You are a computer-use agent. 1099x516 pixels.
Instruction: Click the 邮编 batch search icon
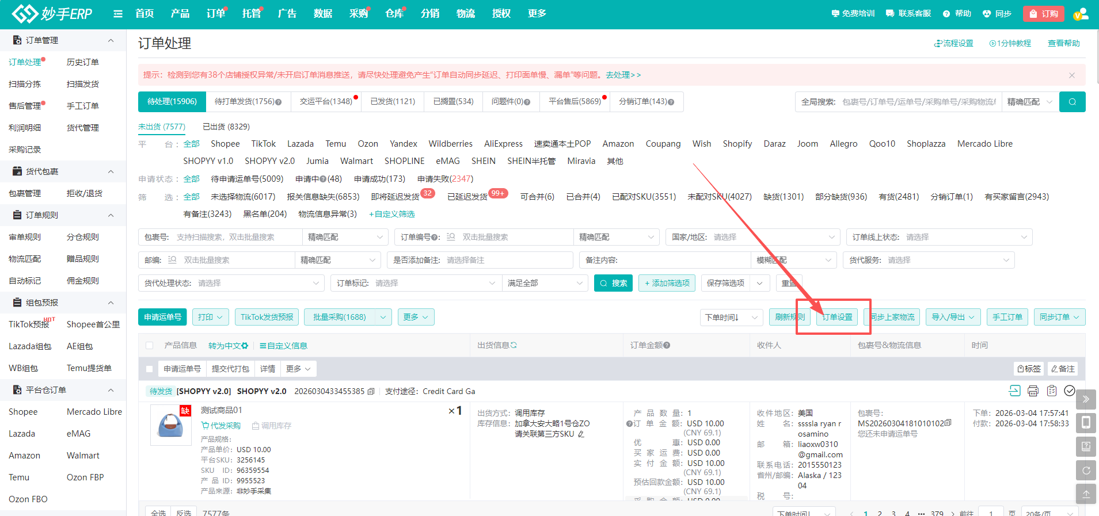pos(172,260)
